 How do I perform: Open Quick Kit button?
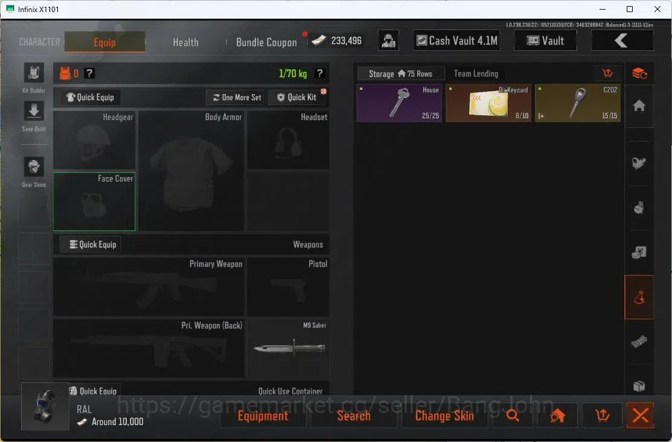pos(297,98)
